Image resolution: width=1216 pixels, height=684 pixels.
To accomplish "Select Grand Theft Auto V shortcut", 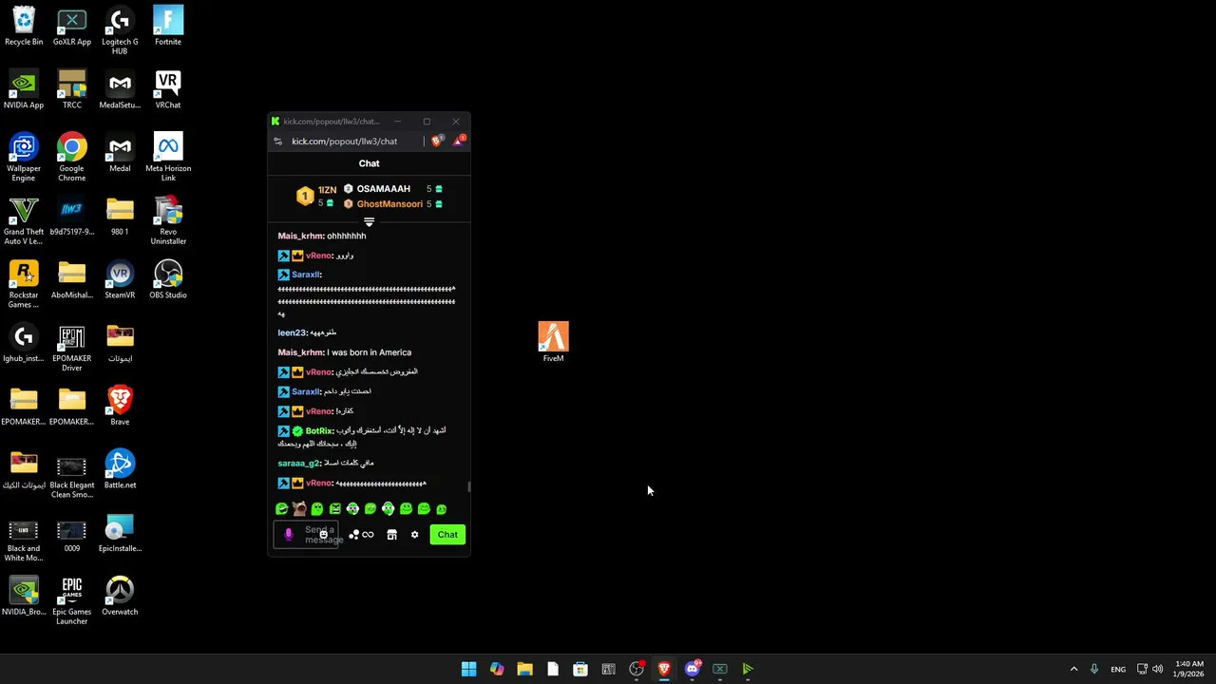I will click(x=24, y=220).
